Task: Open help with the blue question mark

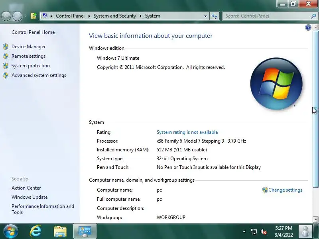Action: (x=308, y=27)
